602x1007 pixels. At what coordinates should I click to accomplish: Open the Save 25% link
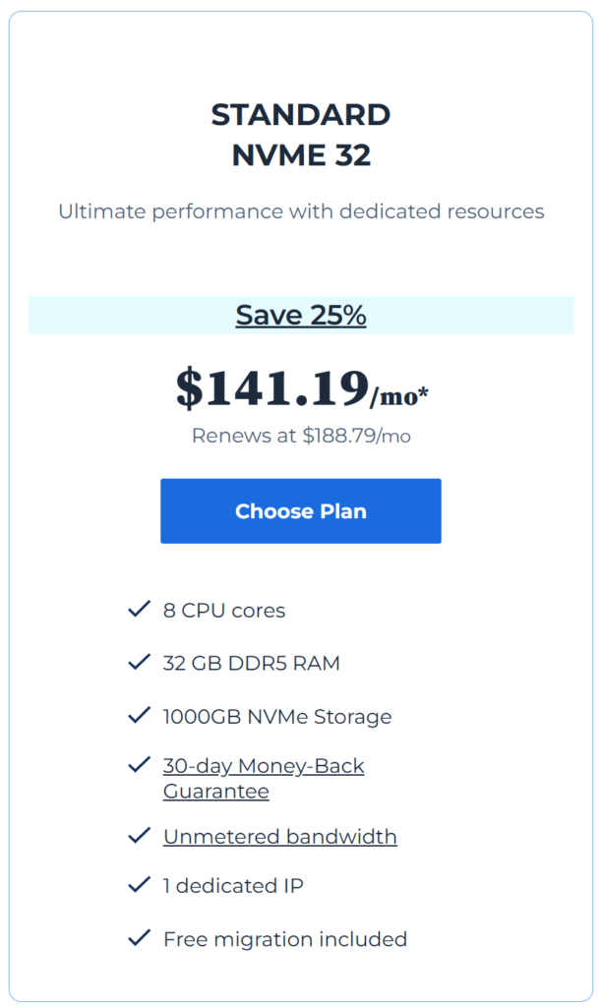point(301,315)
